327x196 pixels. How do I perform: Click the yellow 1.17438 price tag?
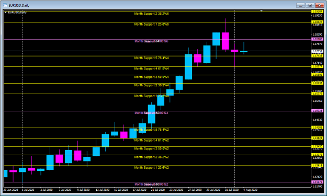click(x=317, y=56)
